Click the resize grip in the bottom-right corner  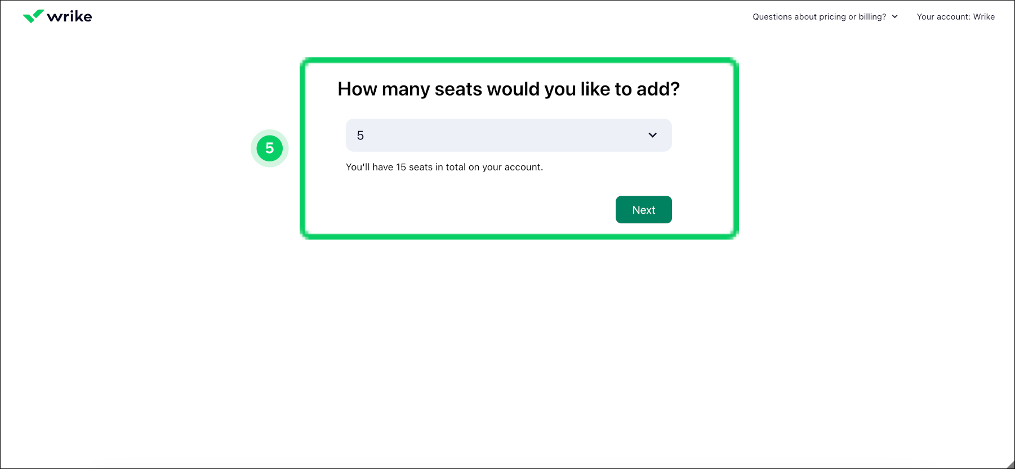click(x=1009, y=464)
